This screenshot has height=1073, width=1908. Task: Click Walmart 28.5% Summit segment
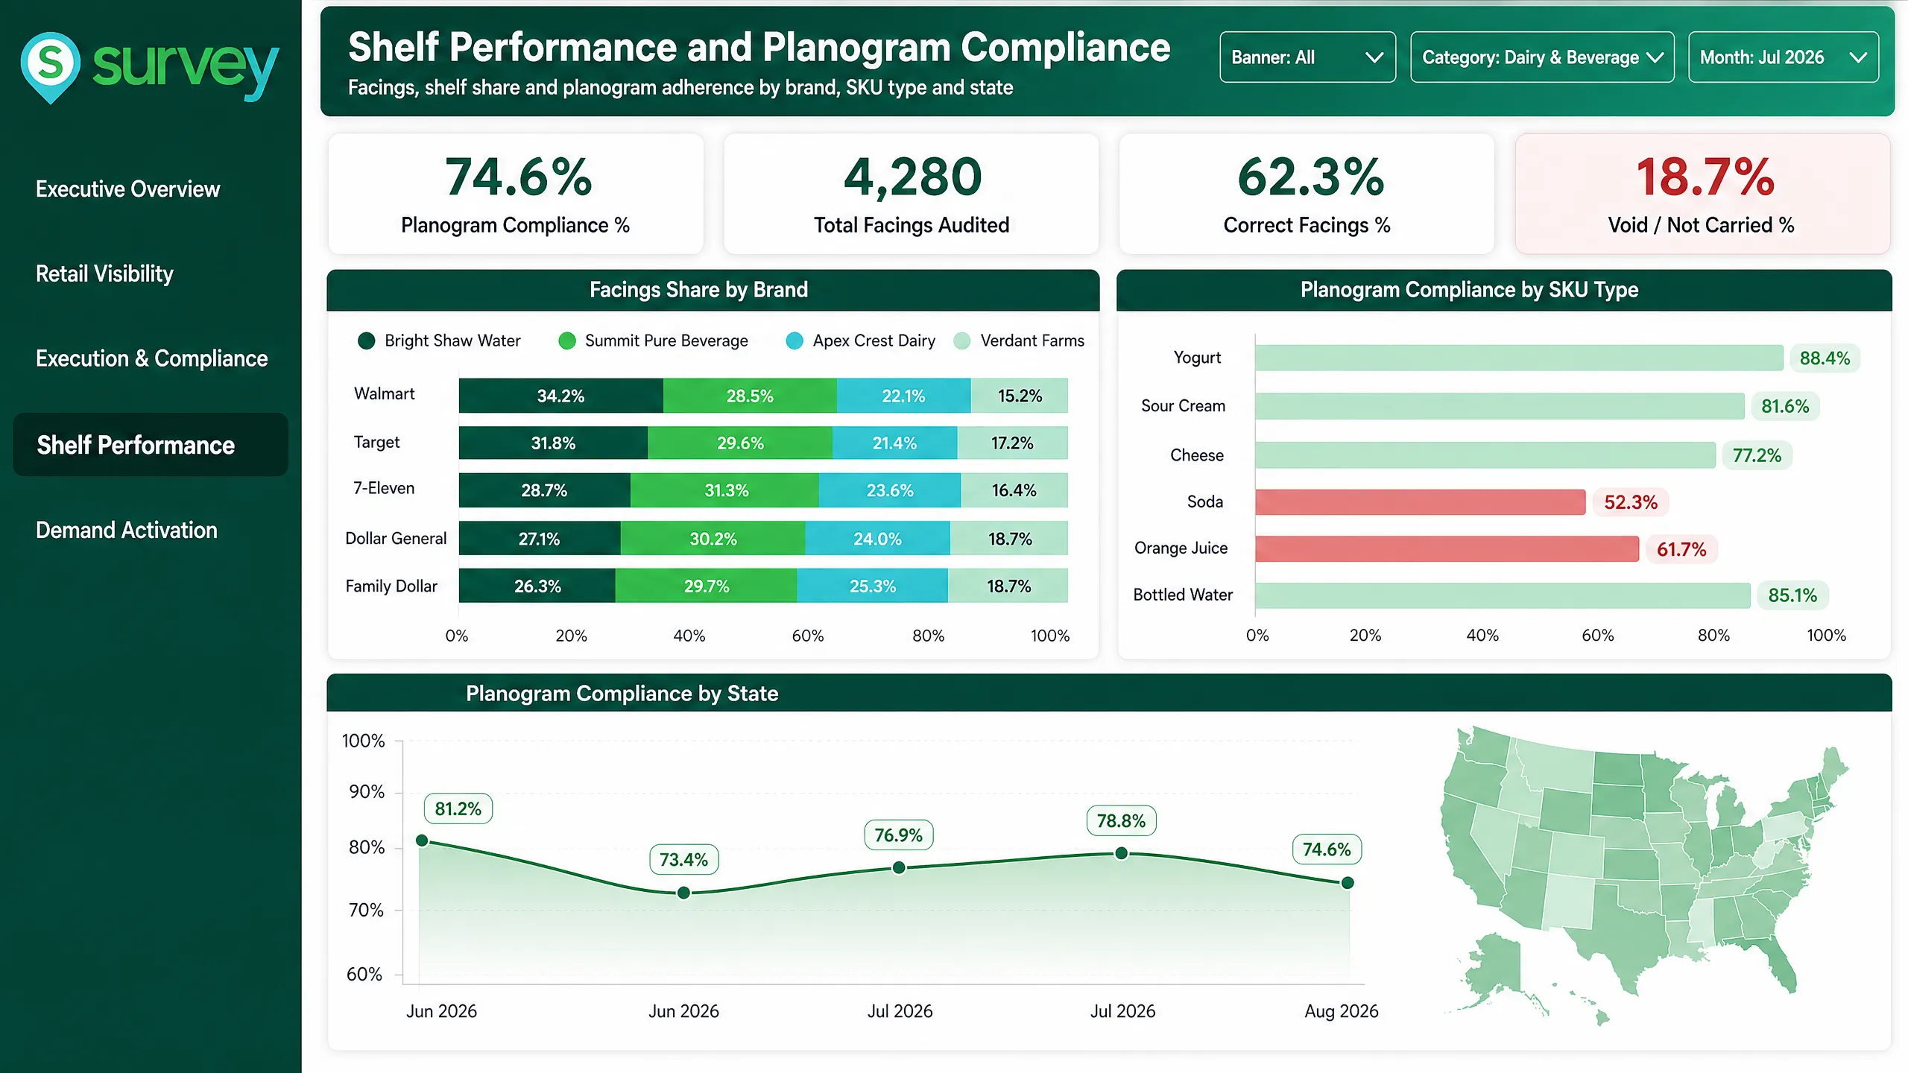click(750, 396)
